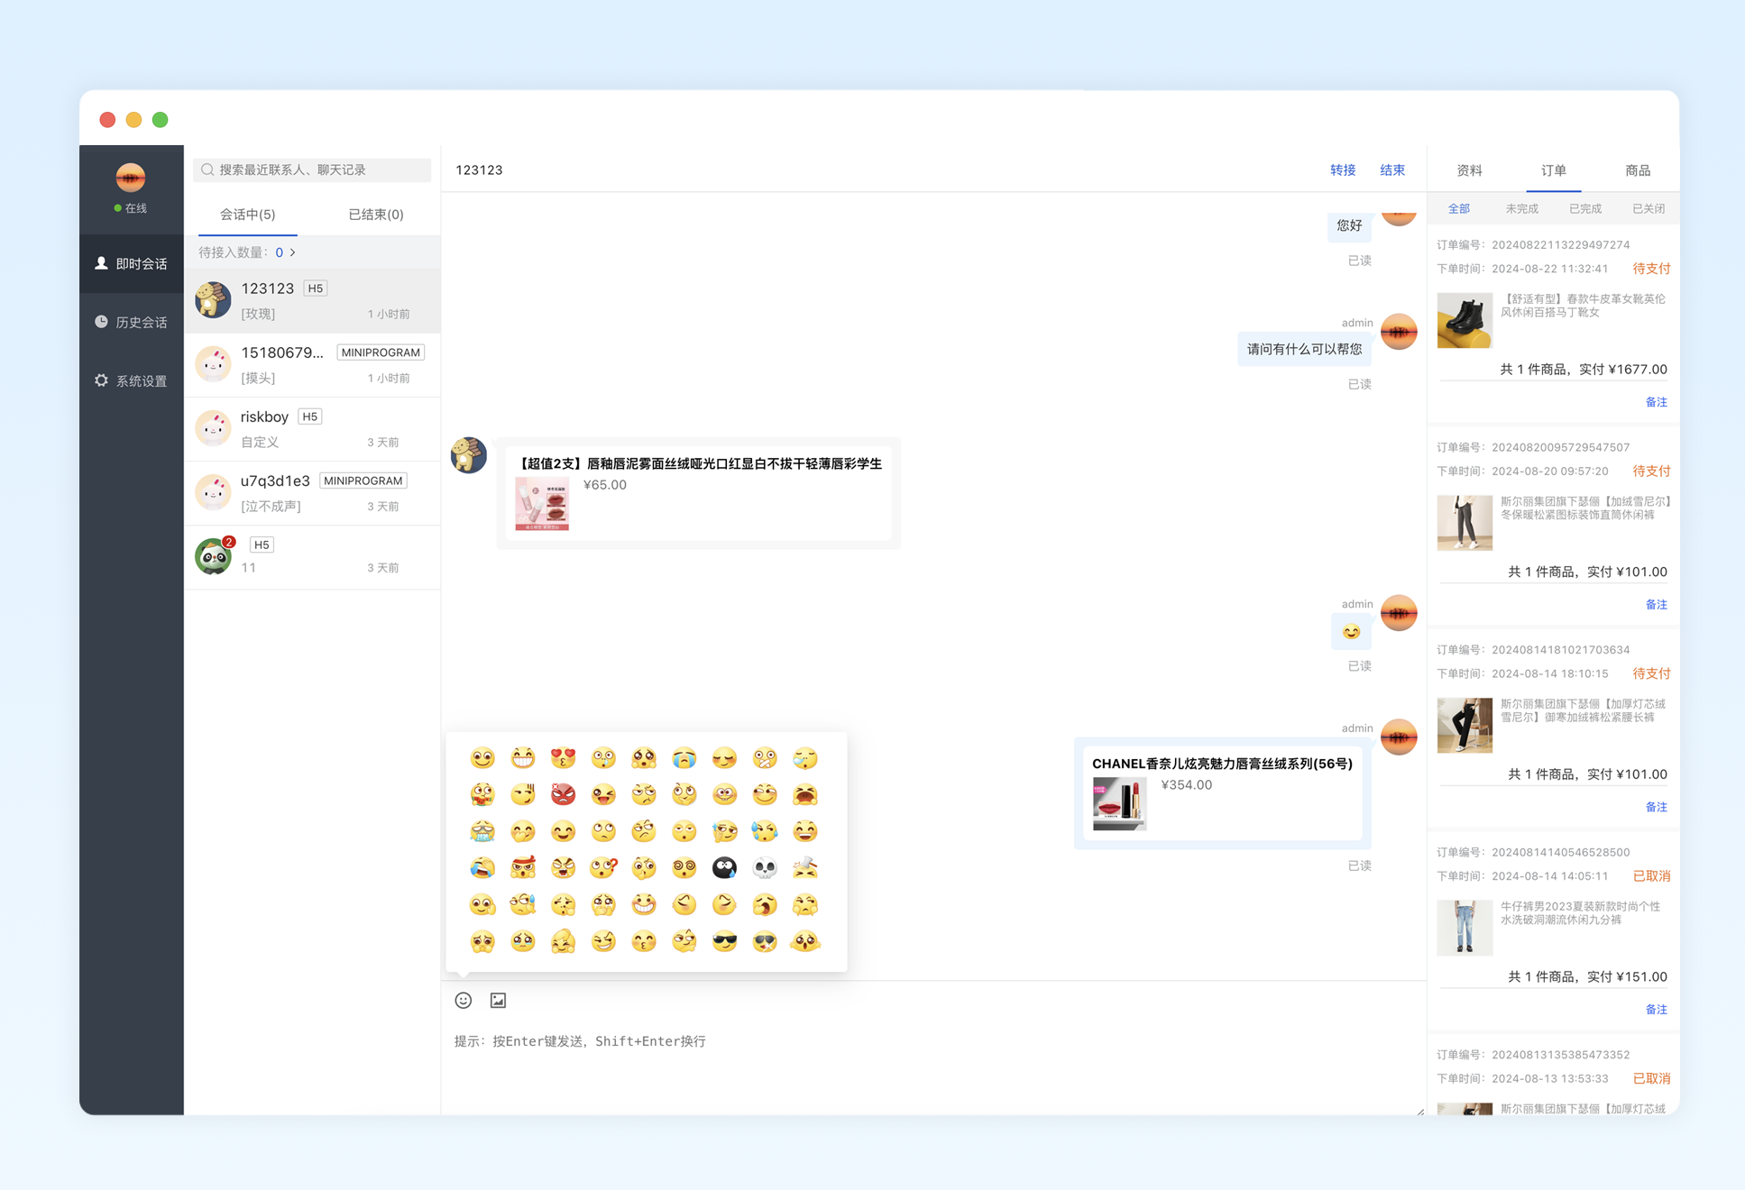Open 系统设置 in the sidebar

[132, 380]
